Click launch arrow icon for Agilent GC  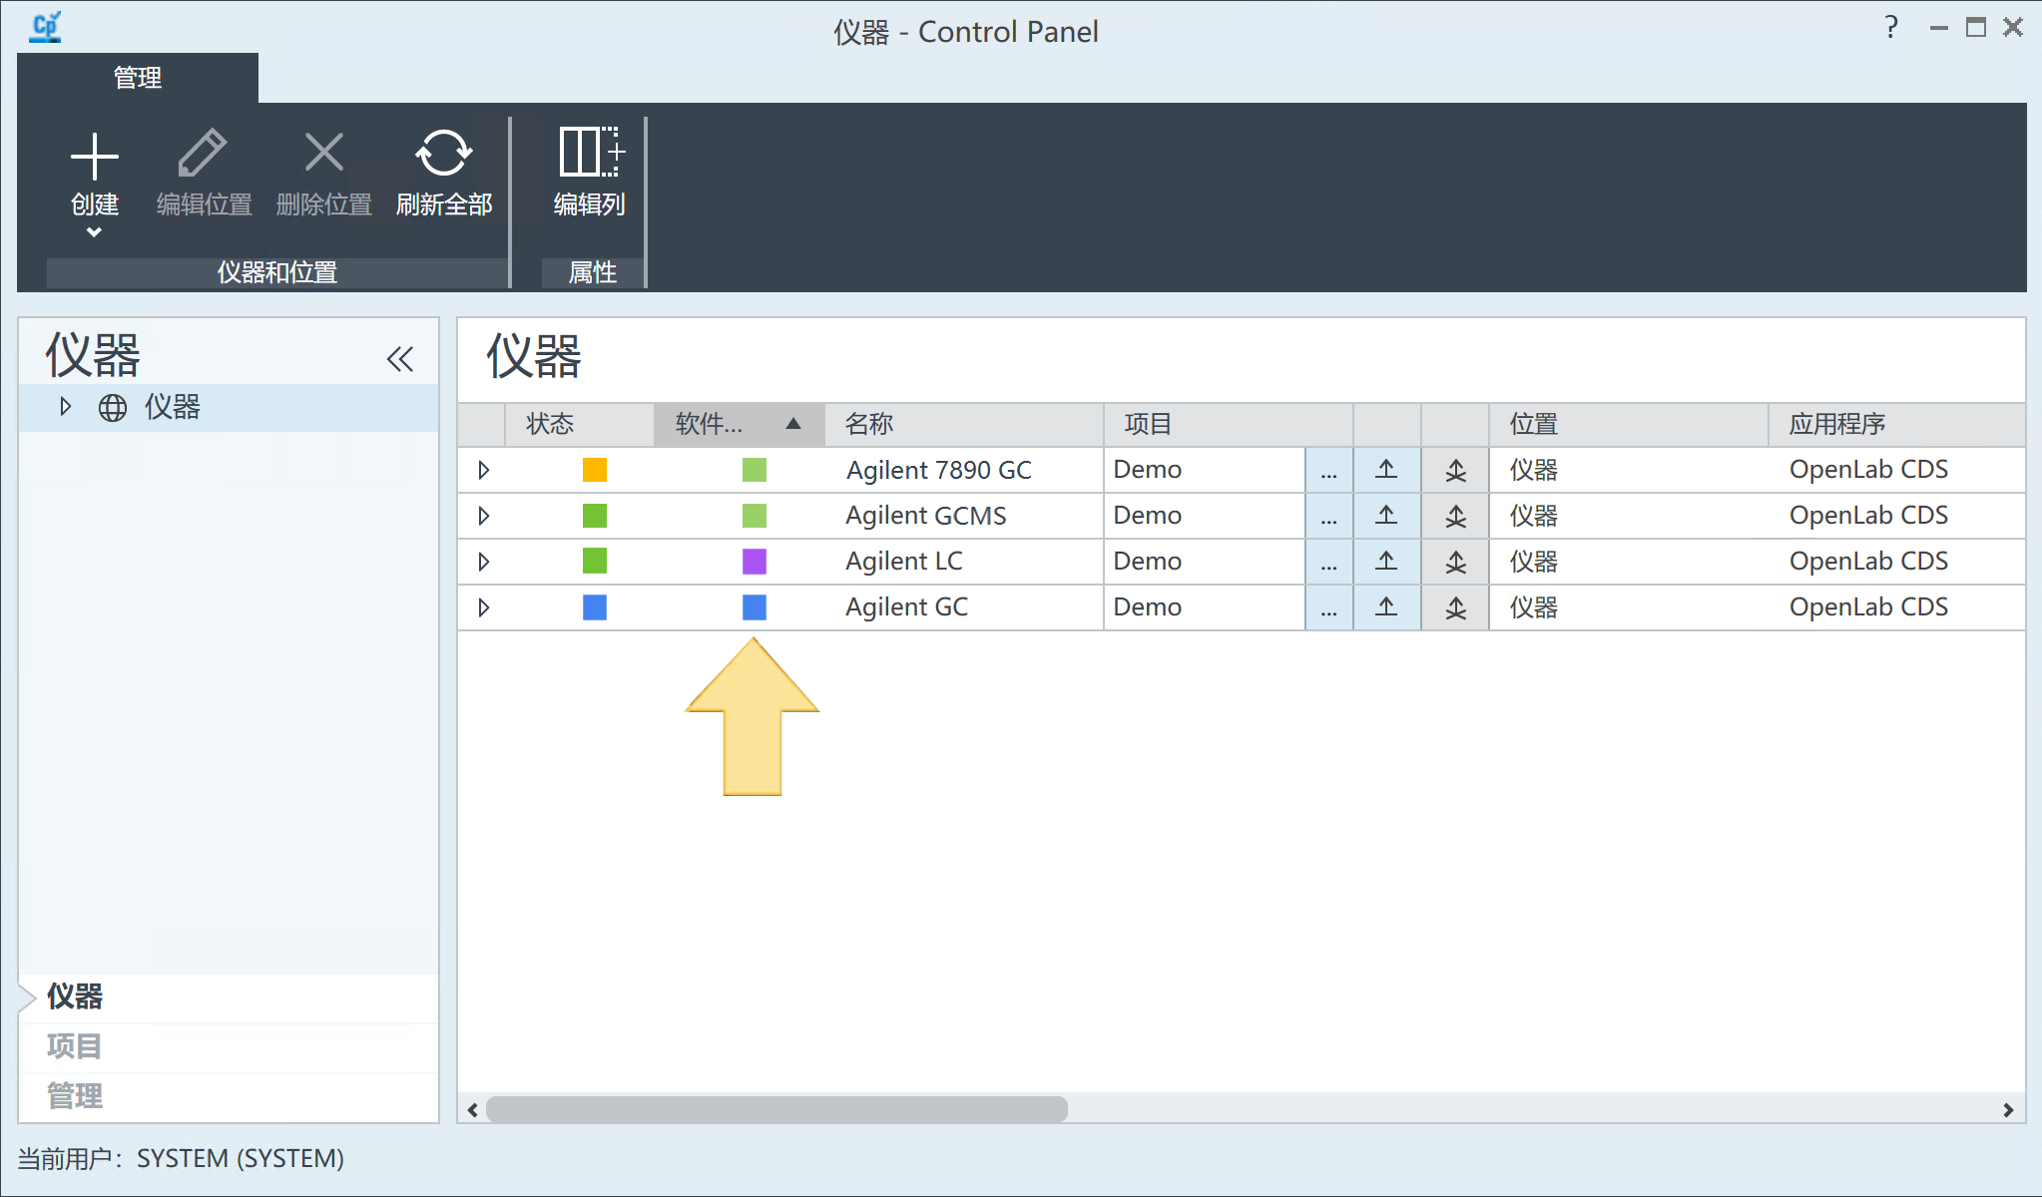click(x=1387, y=607)
